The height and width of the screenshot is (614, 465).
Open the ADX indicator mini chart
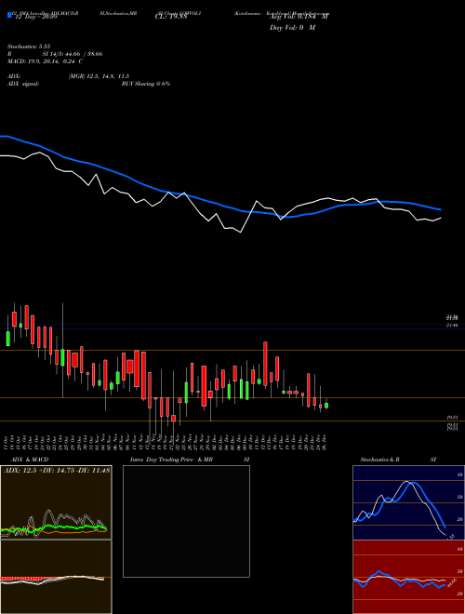click(x=56, y=502)
